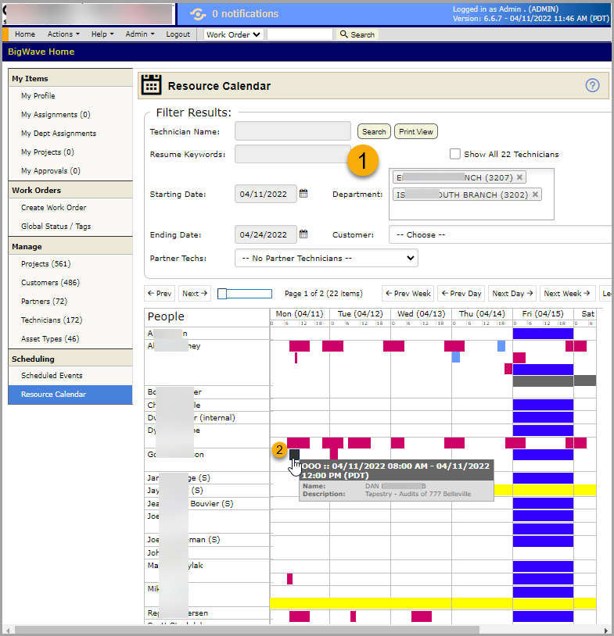Click the BigWave Home breadcrumb
The width and height of the screenshot is (614, 636).
coord(41,52)
